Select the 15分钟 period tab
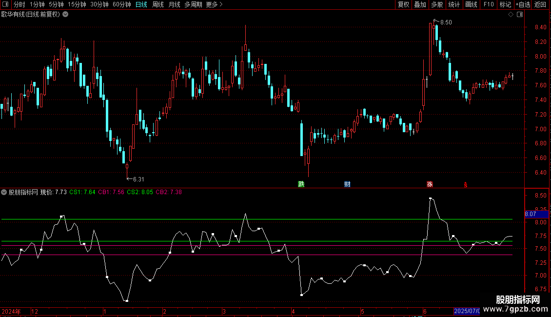Screen dimensions: 551x317 tap(77, 4)
